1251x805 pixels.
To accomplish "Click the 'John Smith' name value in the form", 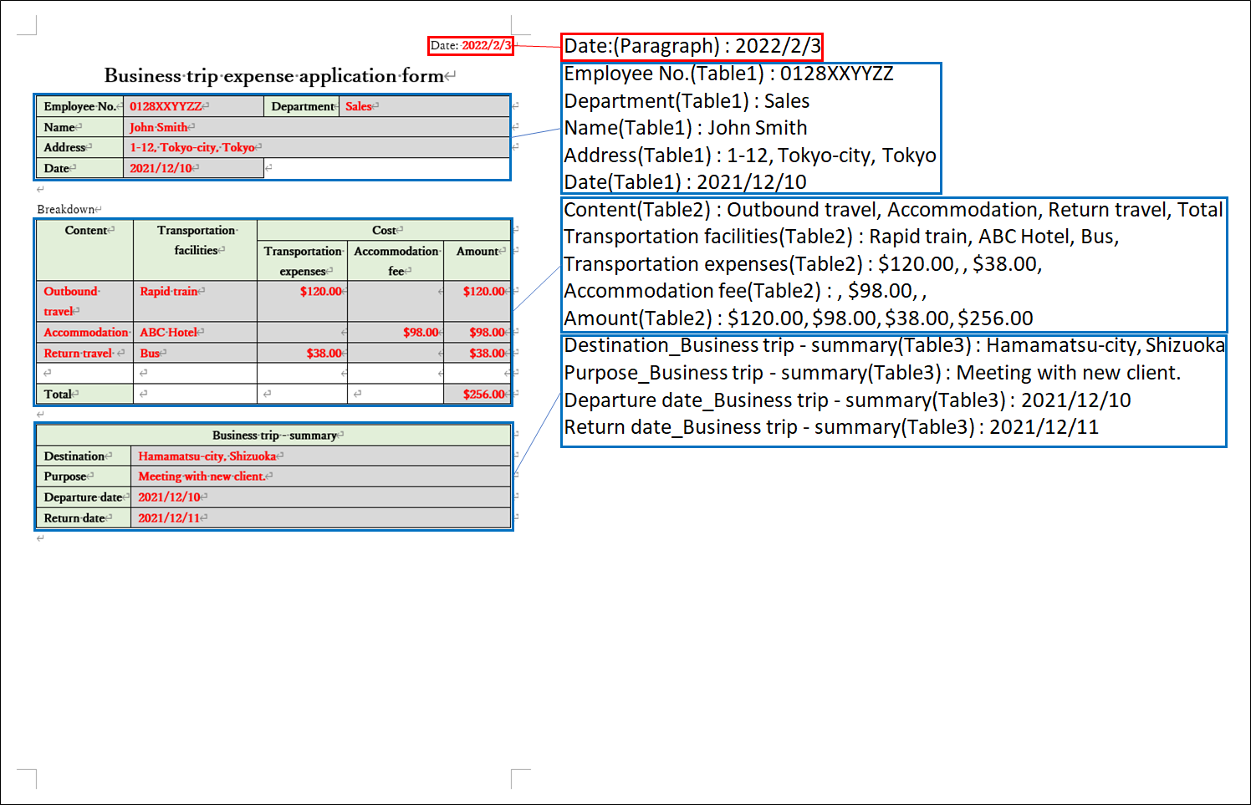I will coord(159,127).
